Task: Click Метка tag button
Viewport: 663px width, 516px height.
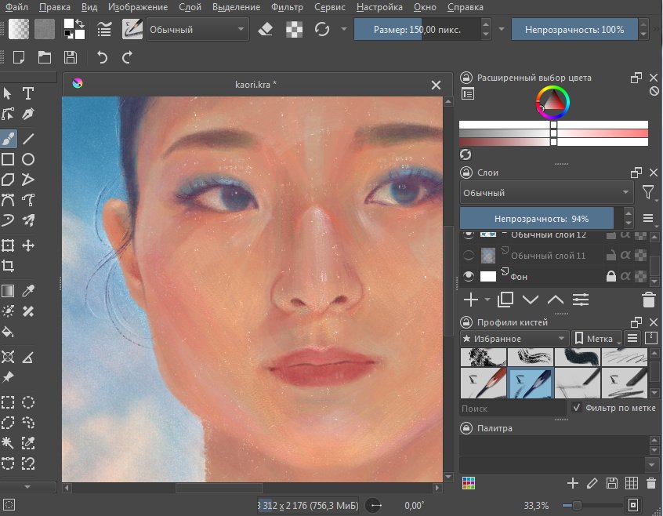Action: [x=596, y=338]
